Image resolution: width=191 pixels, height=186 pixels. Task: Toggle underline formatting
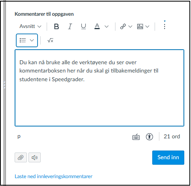83,26
